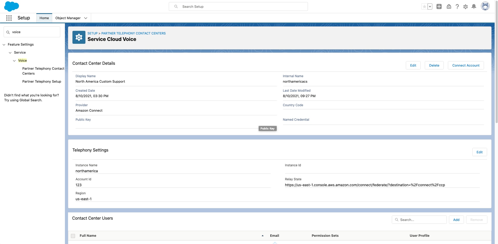Open Partner Telephony Contact Centers item
498x244 pixels.
43,71
